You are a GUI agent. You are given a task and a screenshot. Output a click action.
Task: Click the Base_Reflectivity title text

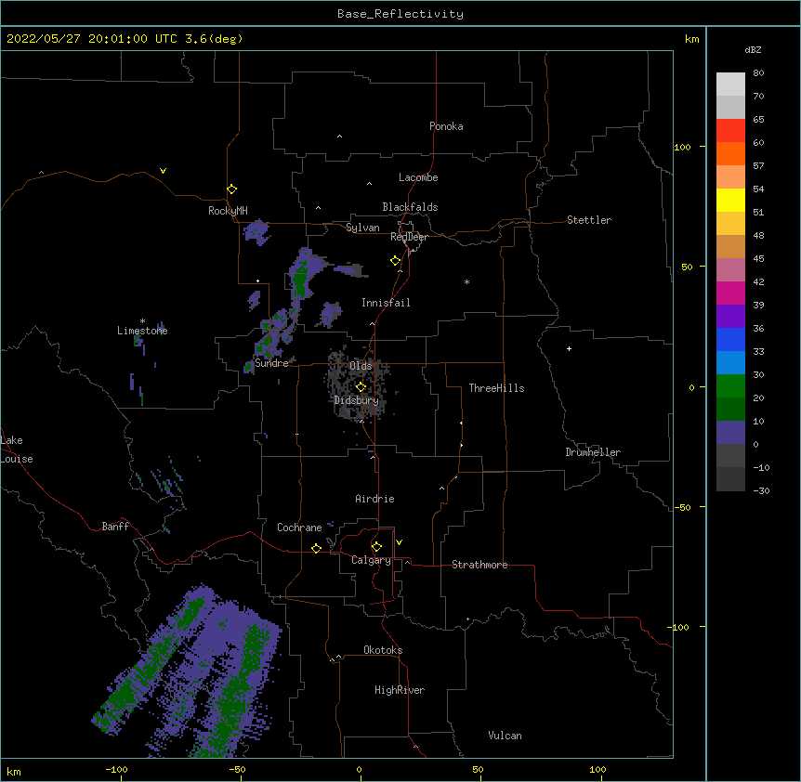coord(400,14)
